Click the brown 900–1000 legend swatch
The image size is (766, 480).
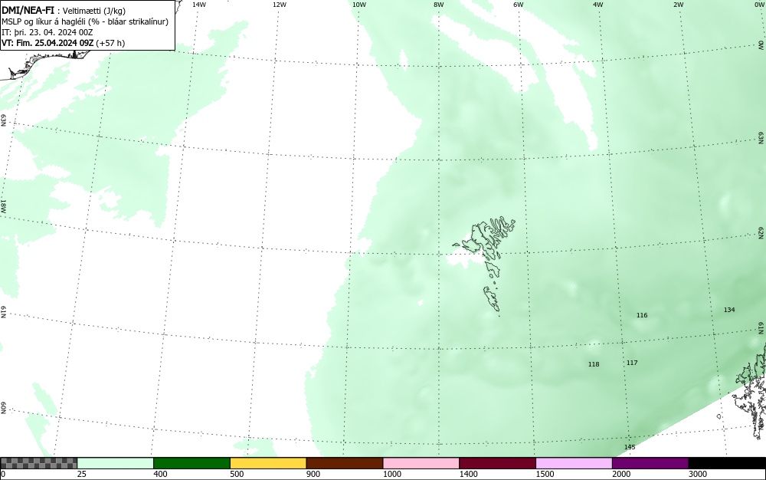[x=345, y=463]
